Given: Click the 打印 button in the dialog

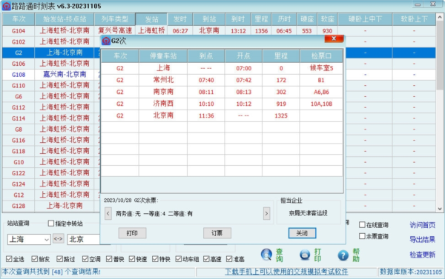Looking at the screenshot, I should (132, 233).
